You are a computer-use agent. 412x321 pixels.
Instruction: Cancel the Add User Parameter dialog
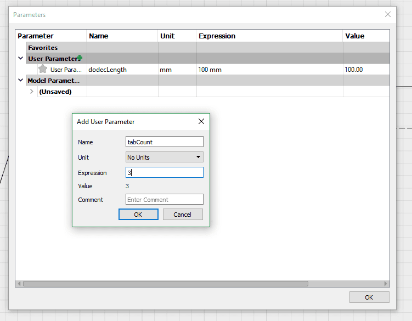pyautogui.click(x=183, y=215)
